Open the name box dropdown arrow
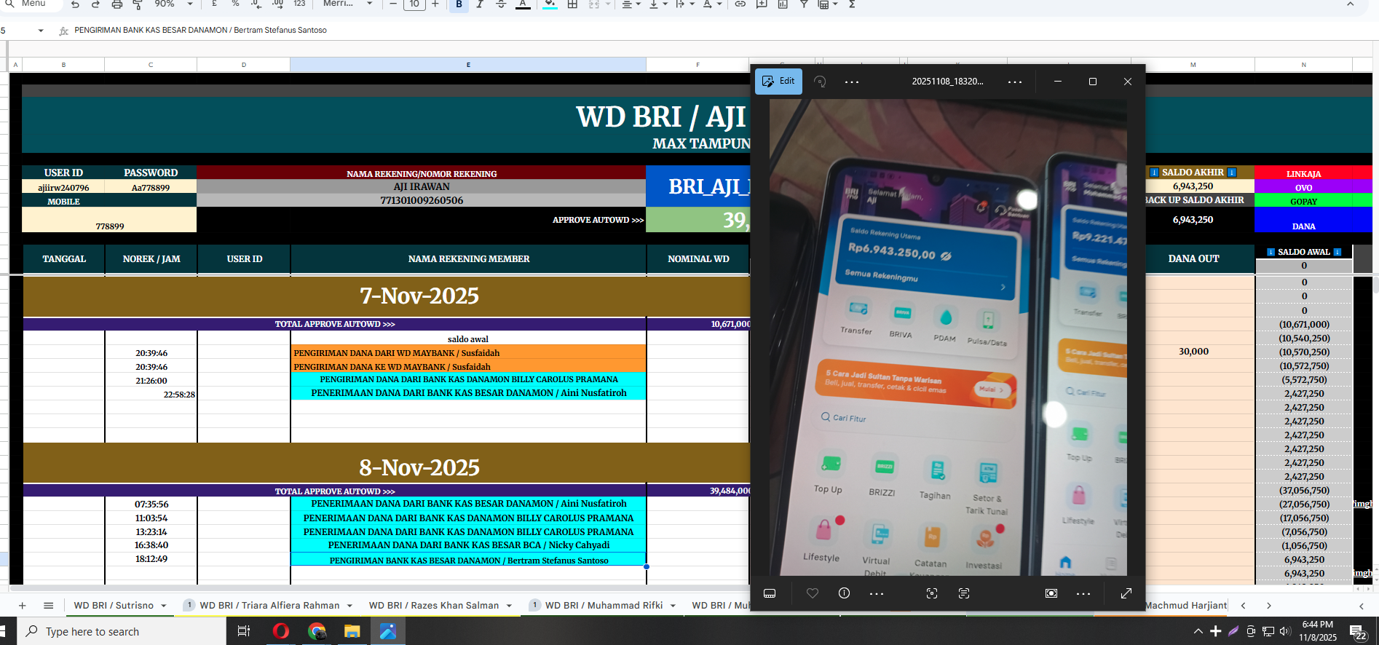 click(41, 31)
